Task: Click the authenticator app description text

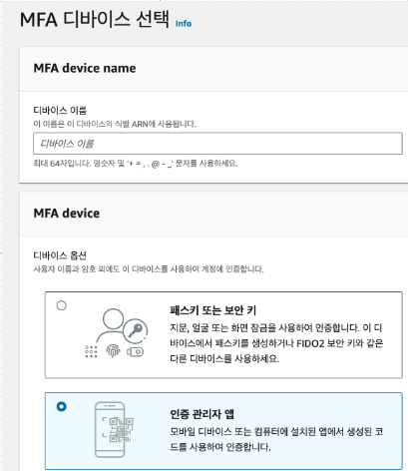Action: click(276, 439)
